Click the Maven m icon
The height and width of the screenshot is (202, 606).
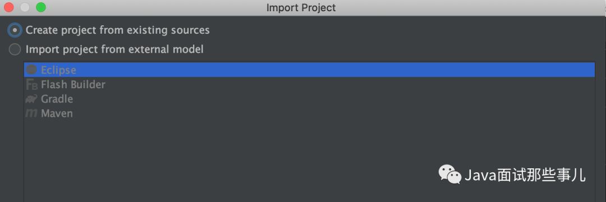coord(31,113)
